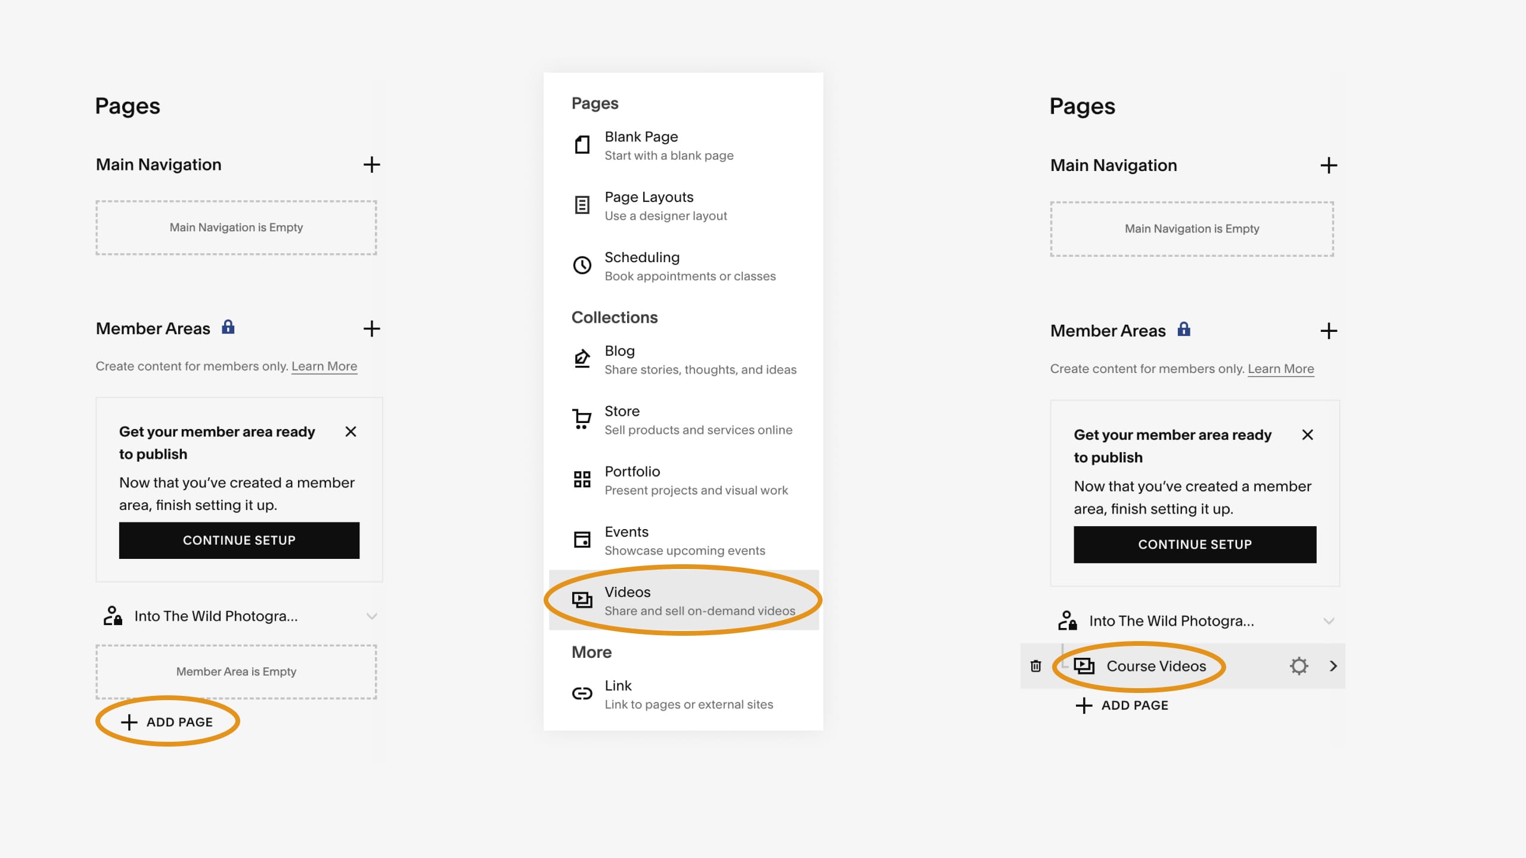The image size is (1526, 858).
Task: Click the Link chain icon
Action: click(582, 693)
